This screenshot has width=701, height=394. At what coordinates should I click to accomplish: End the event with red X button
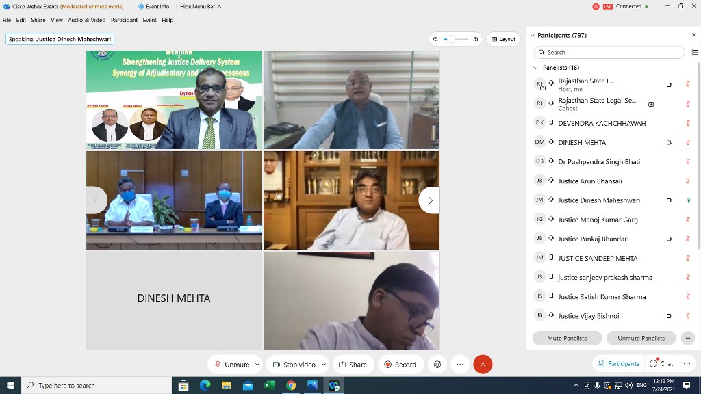(x=483, y=365)
